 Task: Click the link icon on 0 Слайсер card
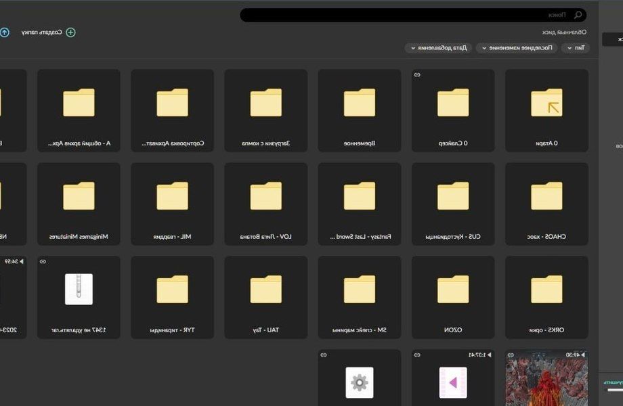click(x=417, y=74)
